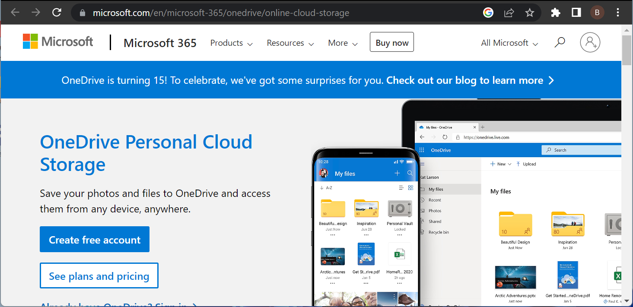
Task: Open the Chrome profile avatar B
Action: pyautogui.click(x=597, y=13)
